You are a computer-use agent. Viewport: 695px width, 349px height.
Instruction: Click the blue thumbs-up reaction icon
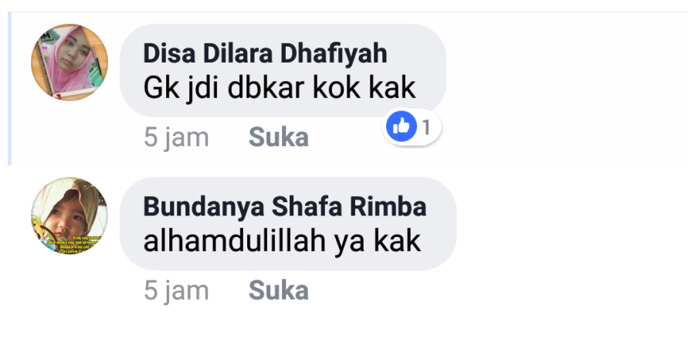[x=401, y=127]
